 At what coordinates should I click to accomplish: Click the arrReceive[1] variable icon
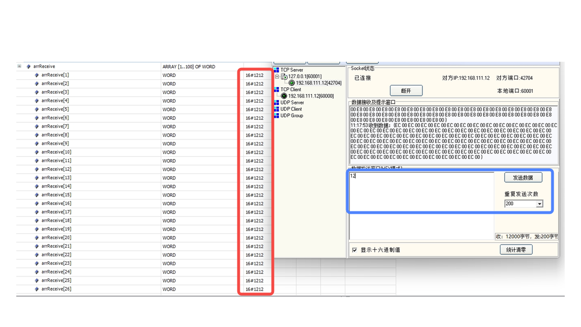[37, 75]
